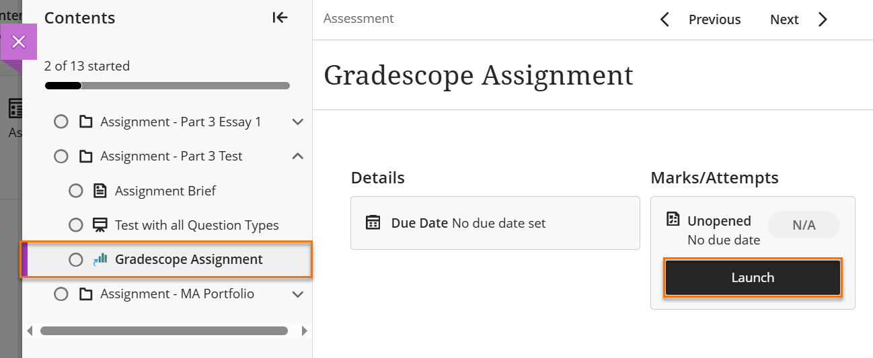Launch the Gradescope assignment

click(x=753, y=277)
